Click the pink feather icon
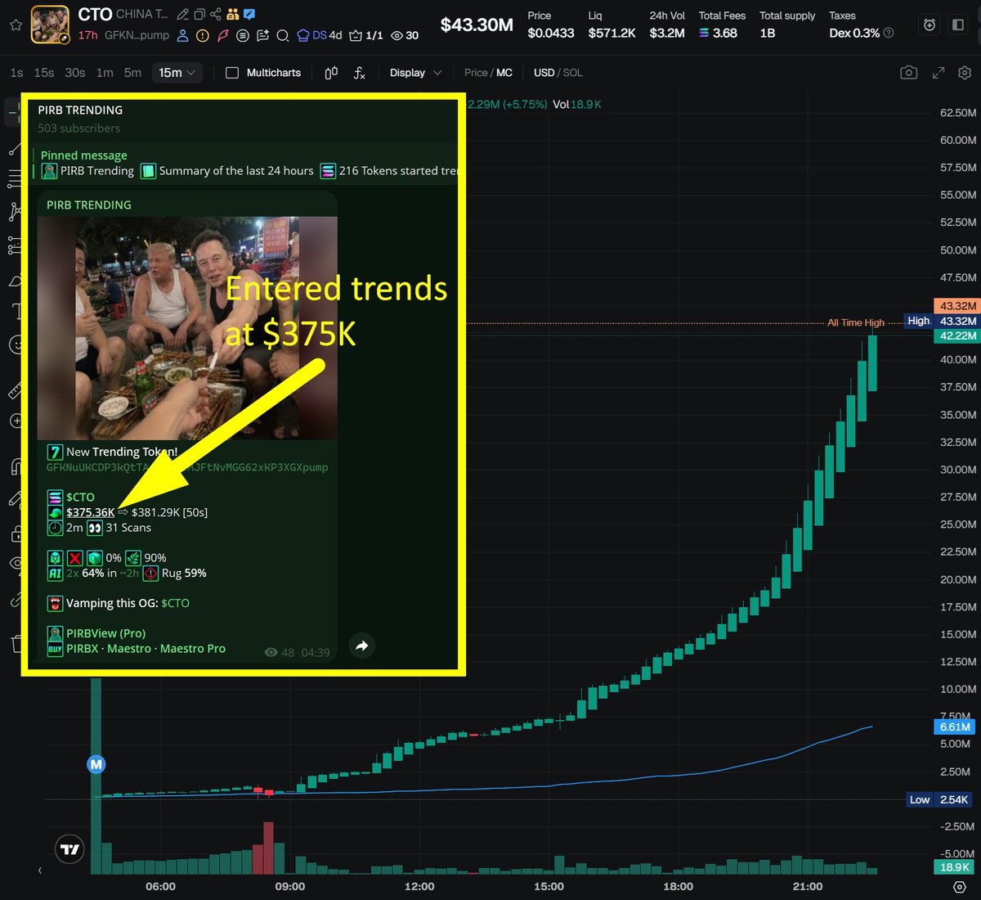Screen dimensions: 981x900 pos(222,36)
